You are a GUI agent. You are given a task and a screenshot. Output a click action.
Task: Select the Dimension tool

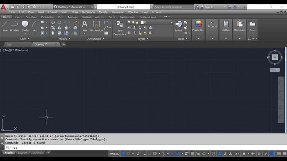[96, 26]
